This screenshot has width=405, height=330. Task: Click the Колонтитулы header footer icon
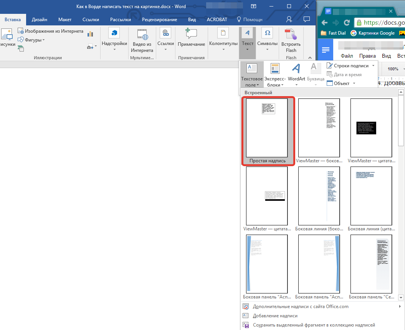[x=223, y=34]
